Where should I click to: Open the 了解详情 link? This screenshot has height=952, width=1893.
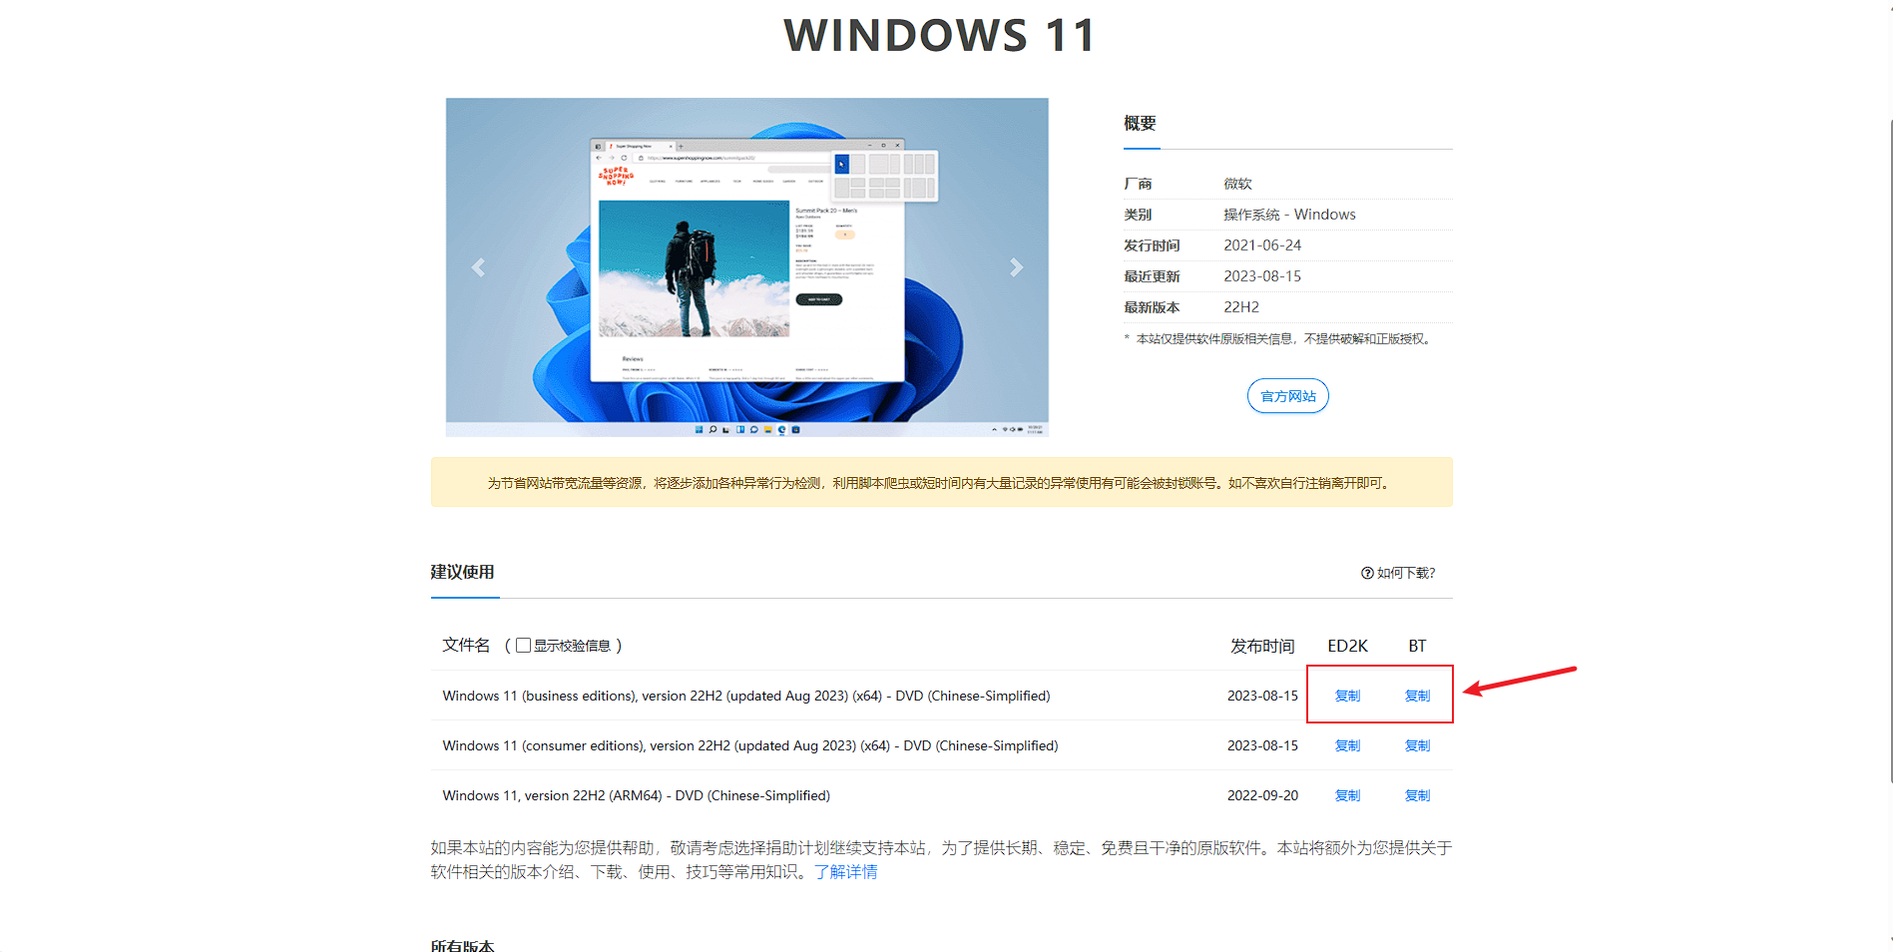(x=845, y=872)
